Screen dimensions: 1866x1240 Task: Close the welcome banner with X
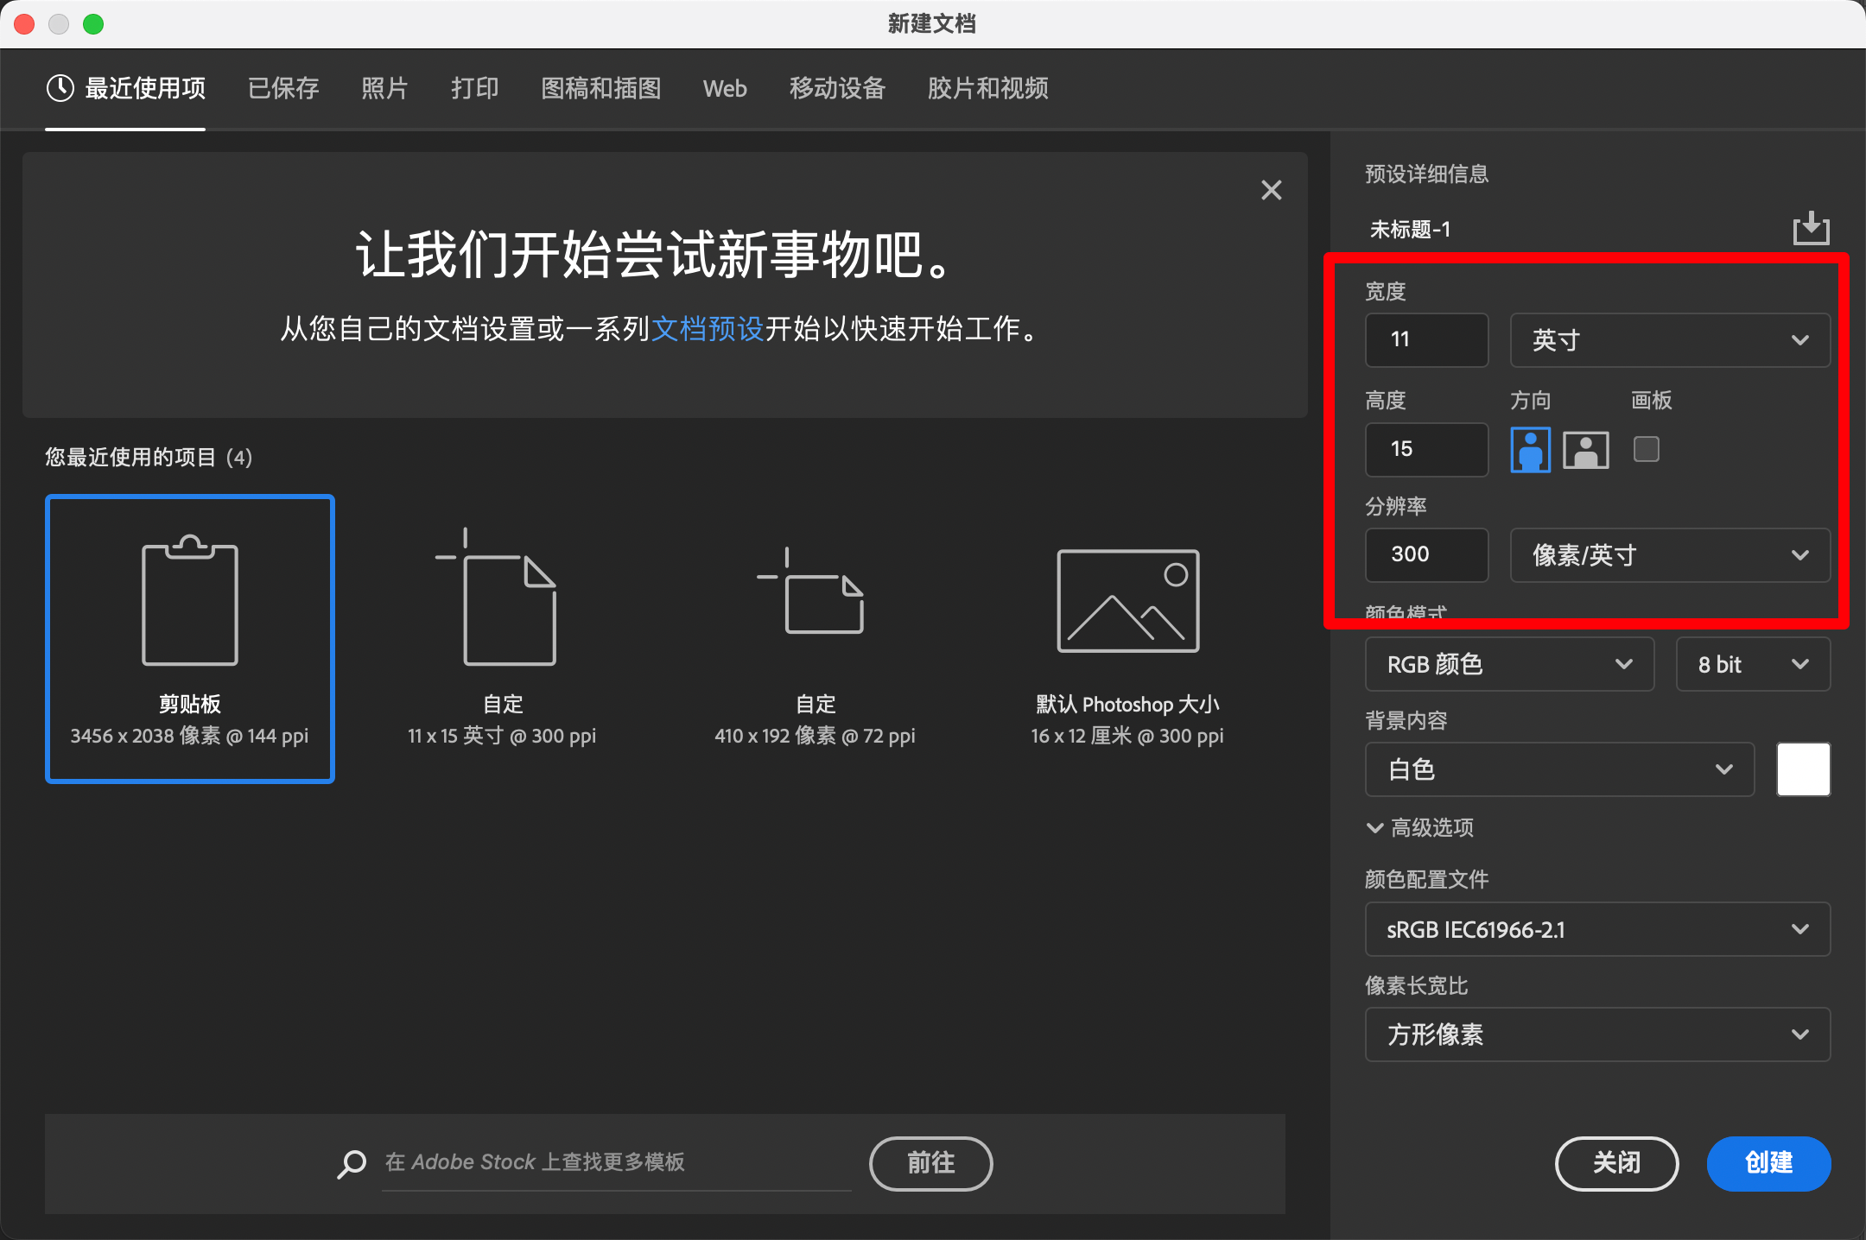(1271, 190)
